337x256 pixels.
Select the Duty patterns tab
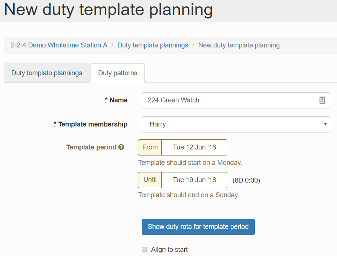click(x=118, y=73)
